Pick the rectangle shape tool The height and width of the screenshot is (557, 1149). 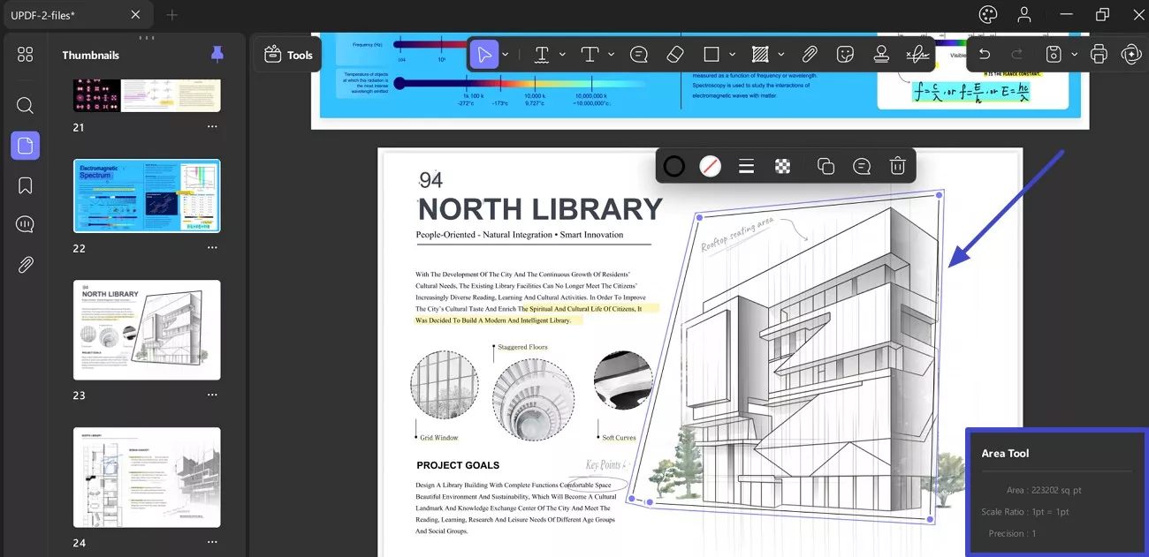[711, 55]
